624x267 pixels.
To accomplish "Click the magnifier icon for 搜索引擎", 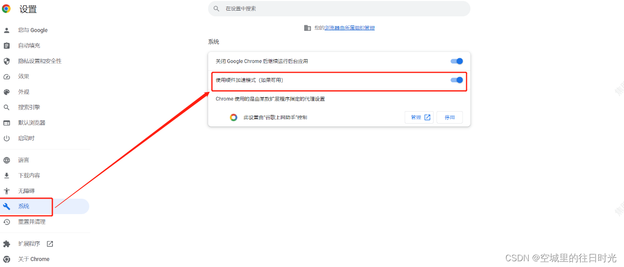I will 7,107.
